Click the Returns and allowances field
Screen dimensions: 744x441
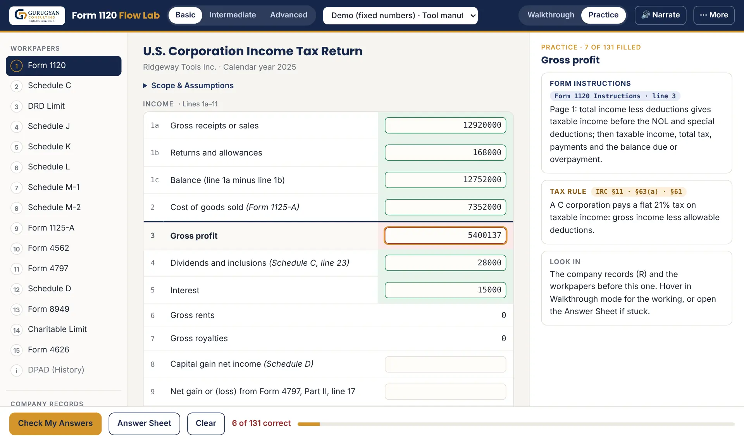(445, 152)
